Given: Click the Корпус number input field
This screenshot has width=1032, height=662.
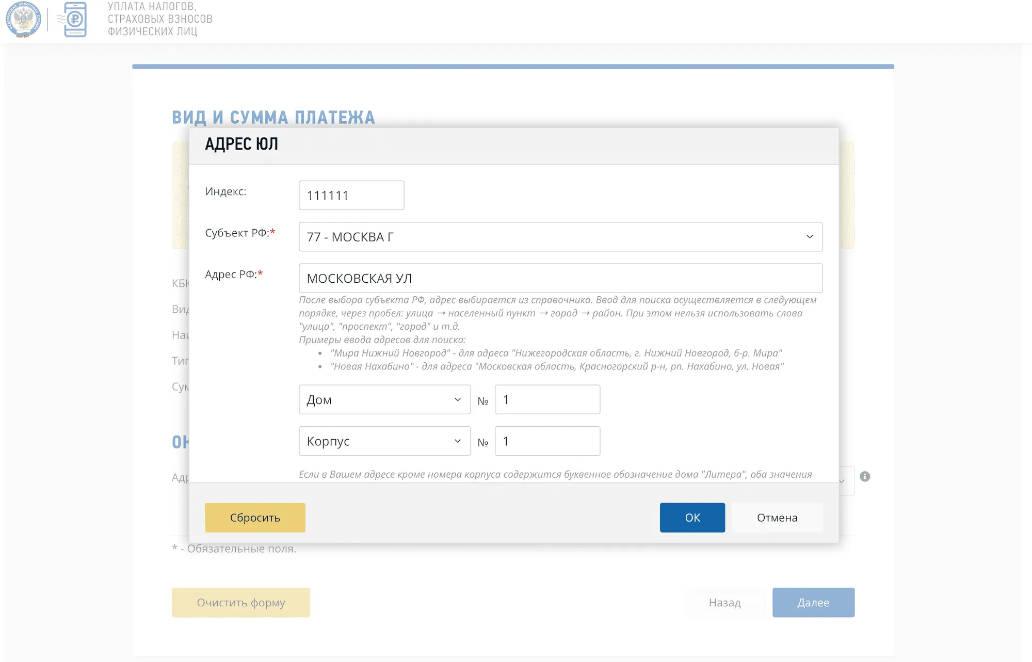Looking at the screenshot, I should coord(547,441).
